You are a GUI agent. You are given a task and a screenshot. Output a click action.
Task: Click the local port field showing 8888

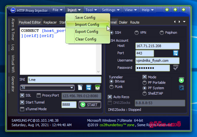pos(69,105)
